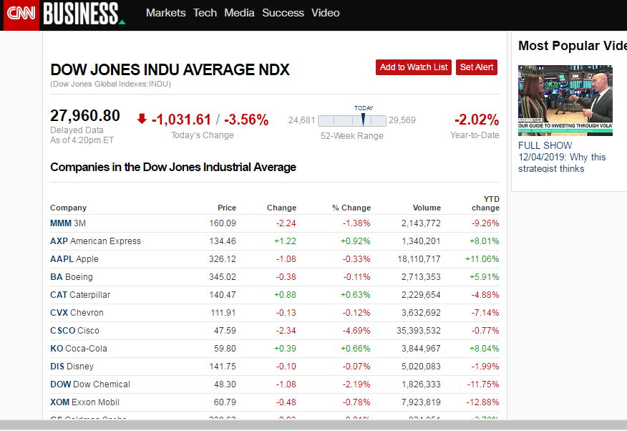Open the Success section

point(283,13)
